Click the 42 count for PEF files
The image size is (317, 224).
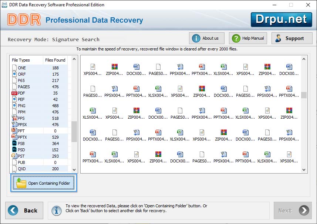[55, 99]
